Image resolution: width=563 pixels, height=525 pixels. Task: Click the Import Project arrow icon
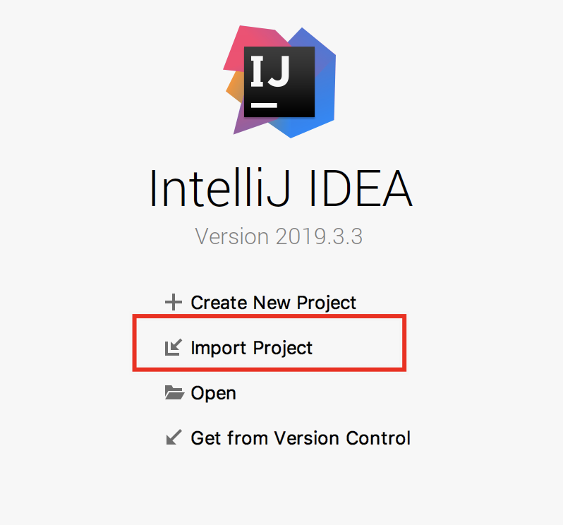(x=173, y=347)
